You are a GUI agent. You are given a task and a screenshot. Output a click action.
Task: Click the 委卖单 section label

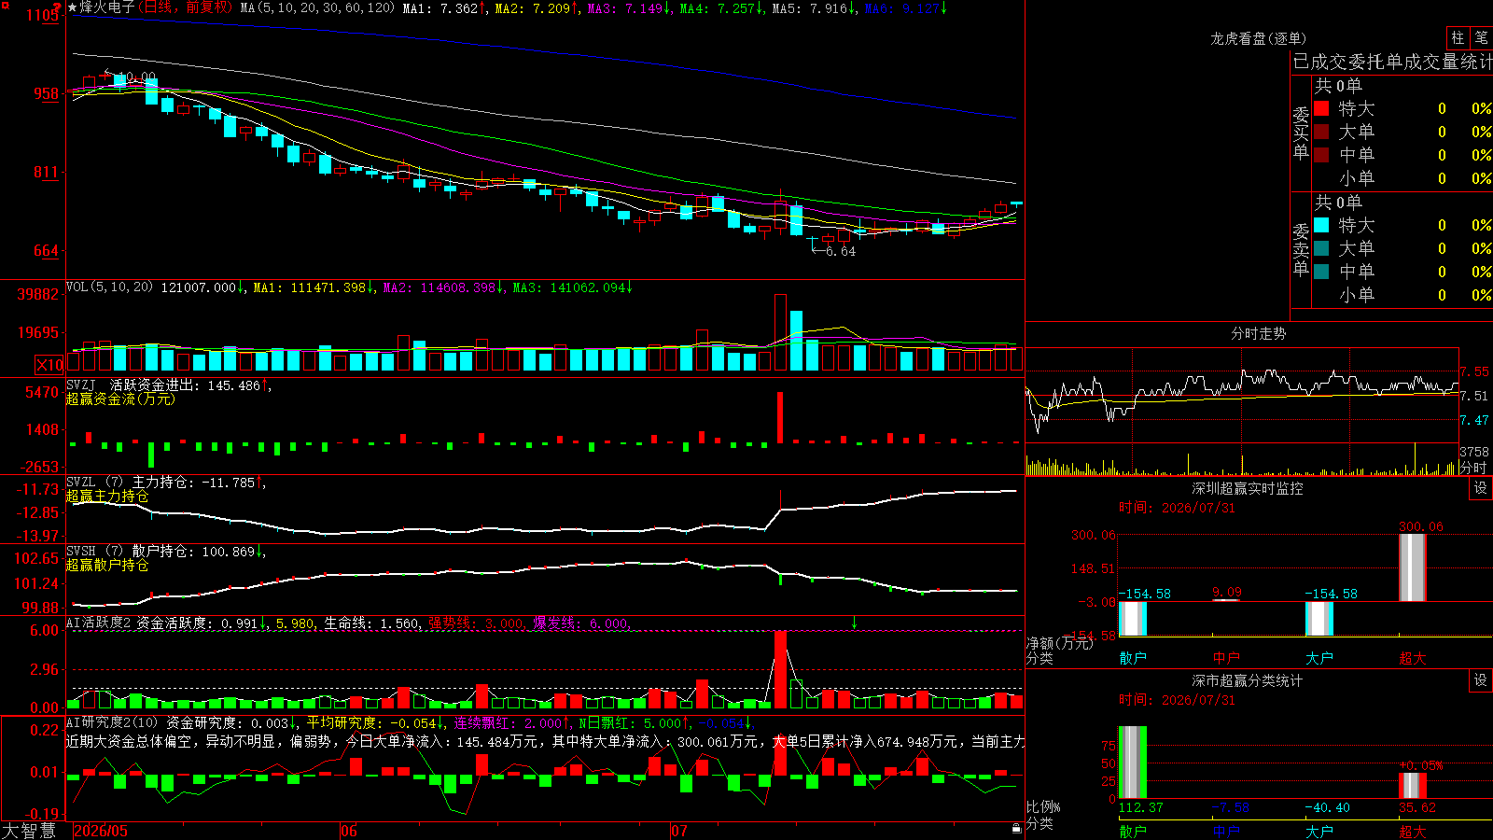[x=1301, y=249]
